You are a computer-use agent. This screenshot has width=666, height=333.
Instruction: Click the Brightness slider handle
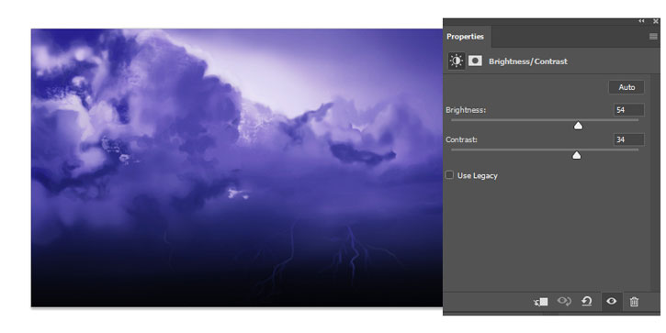(578, 126)
